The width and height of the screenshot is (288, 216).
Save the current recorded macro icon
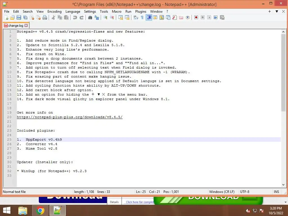click(222, 17)
